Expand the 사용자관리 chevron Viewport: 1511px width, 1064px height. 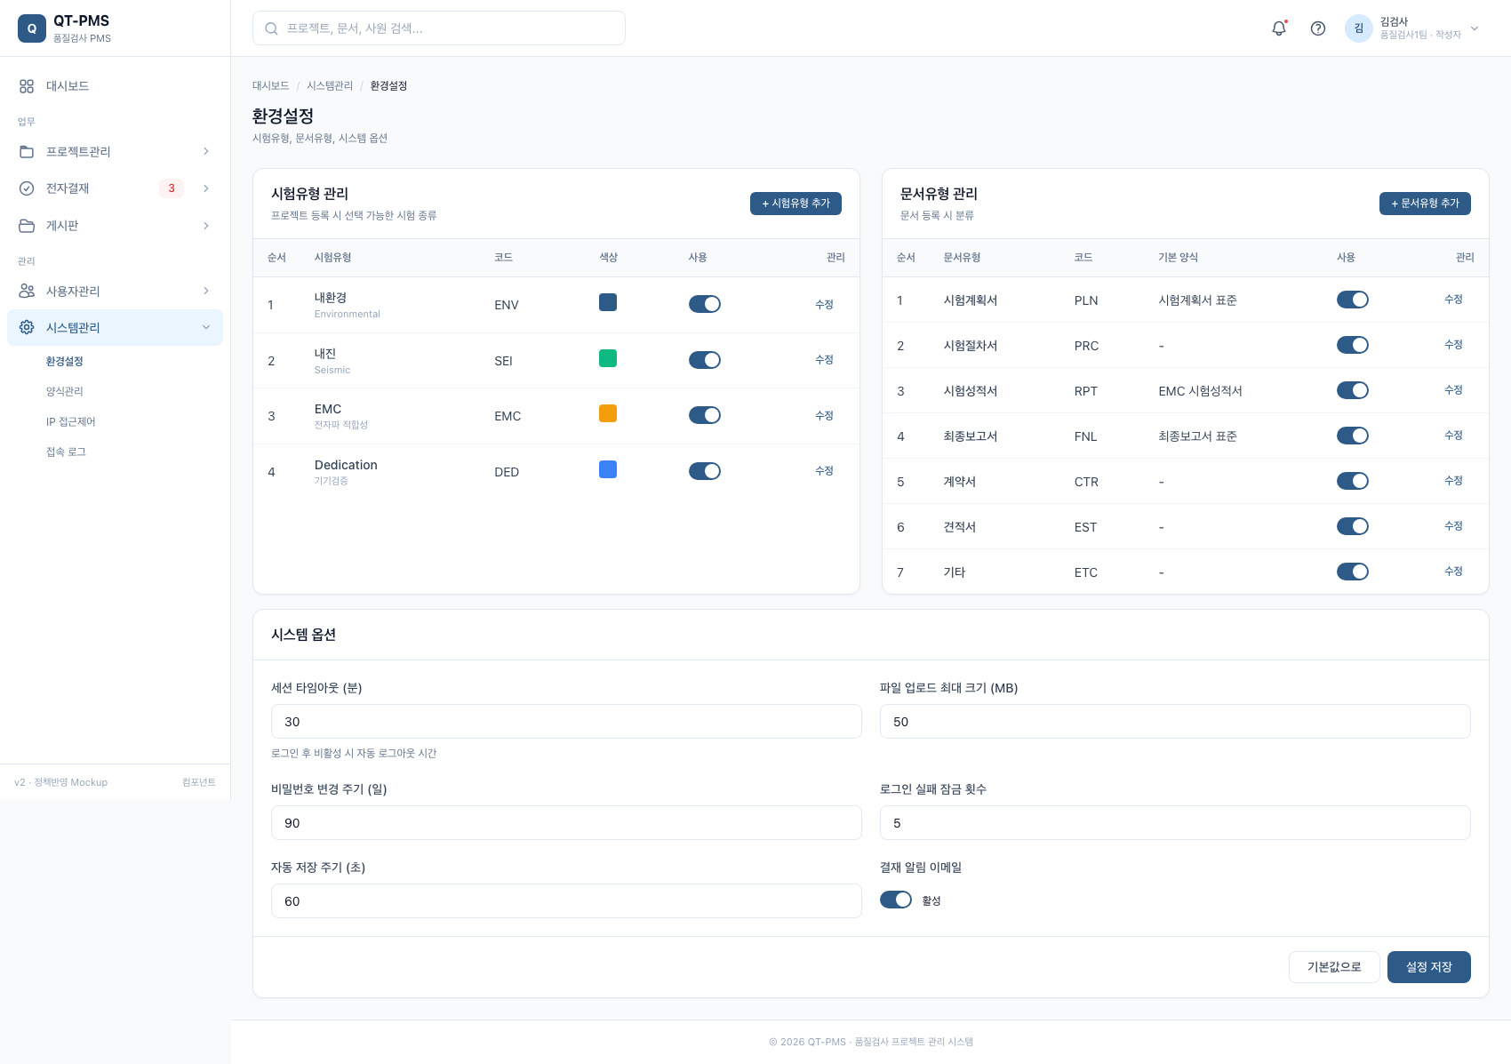(x=206, y=292)
